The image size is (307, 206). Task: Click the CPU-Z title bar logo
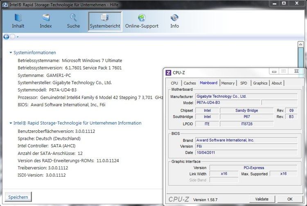pos(168,73)
